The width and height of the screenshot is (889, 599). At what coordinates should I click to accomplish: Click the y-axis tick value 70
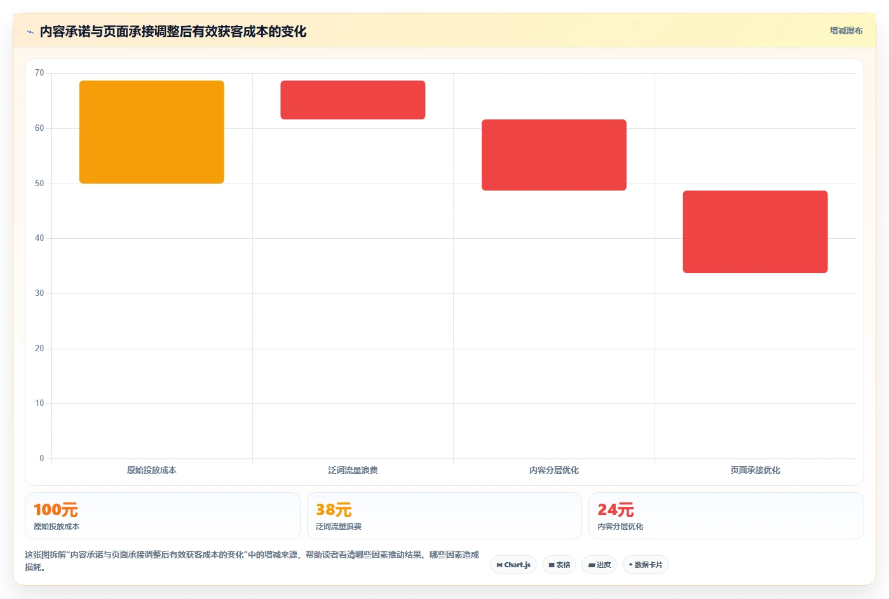click(x=39, y=73)
